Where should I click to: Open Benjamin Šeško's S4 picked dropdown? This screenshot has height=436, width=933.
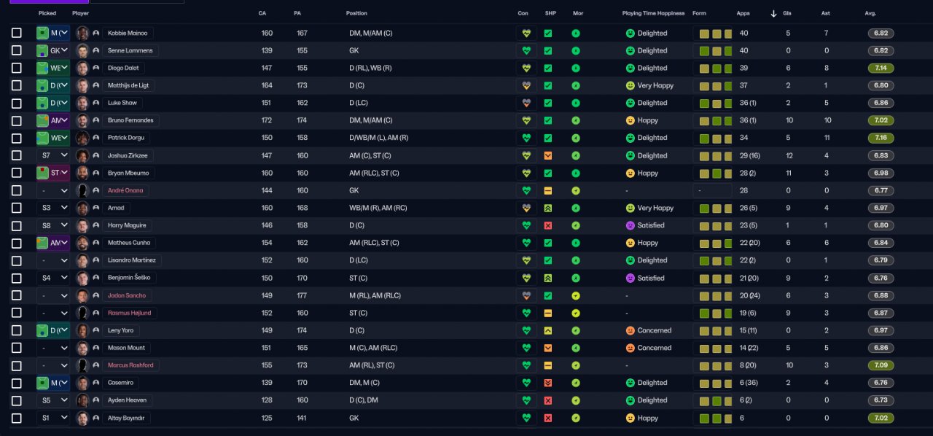[x=53, y=278]
